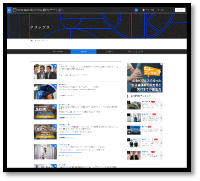Open the article thumbnail showing four men in suits

point(45,72)
